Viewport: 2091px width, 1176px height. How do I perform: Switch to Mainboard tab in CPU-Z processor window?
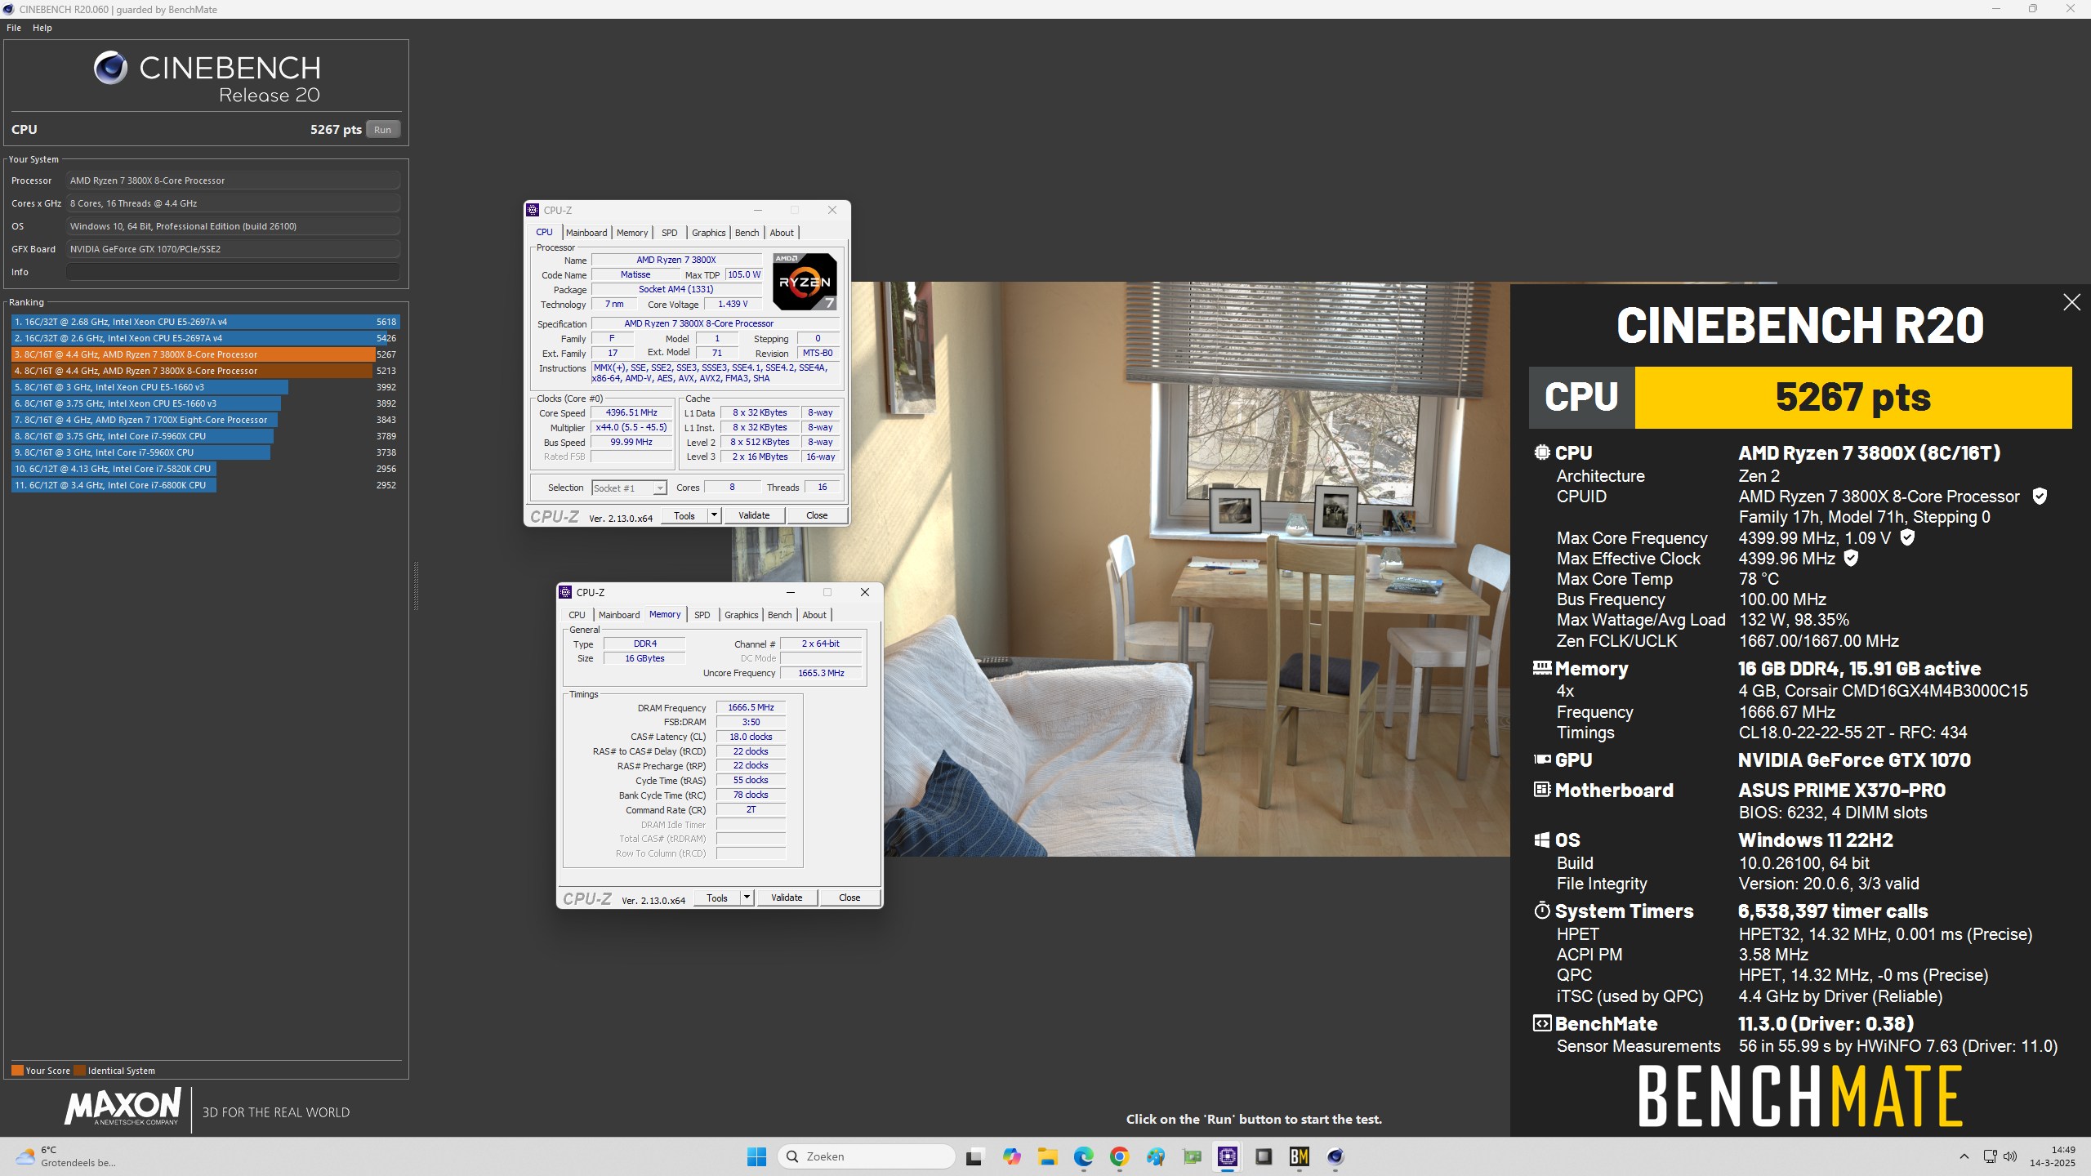pos(586,233)
